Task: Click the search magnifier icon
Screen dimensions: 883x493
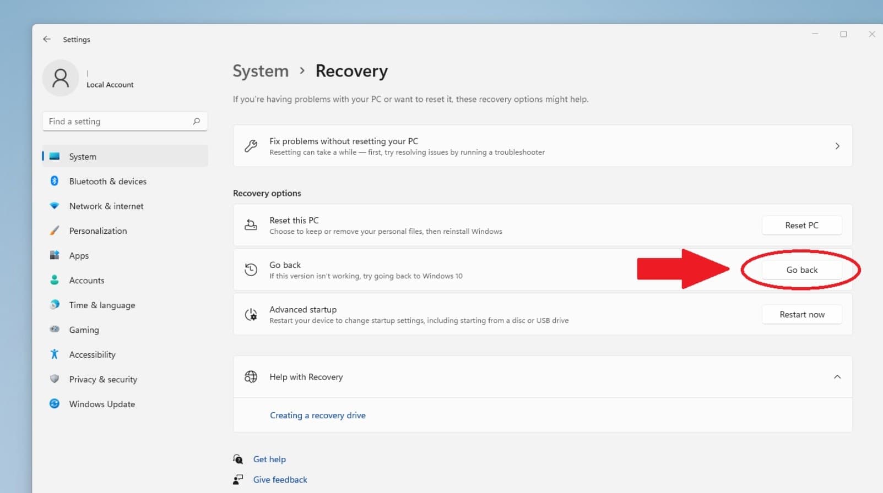Action: [196, 121]
